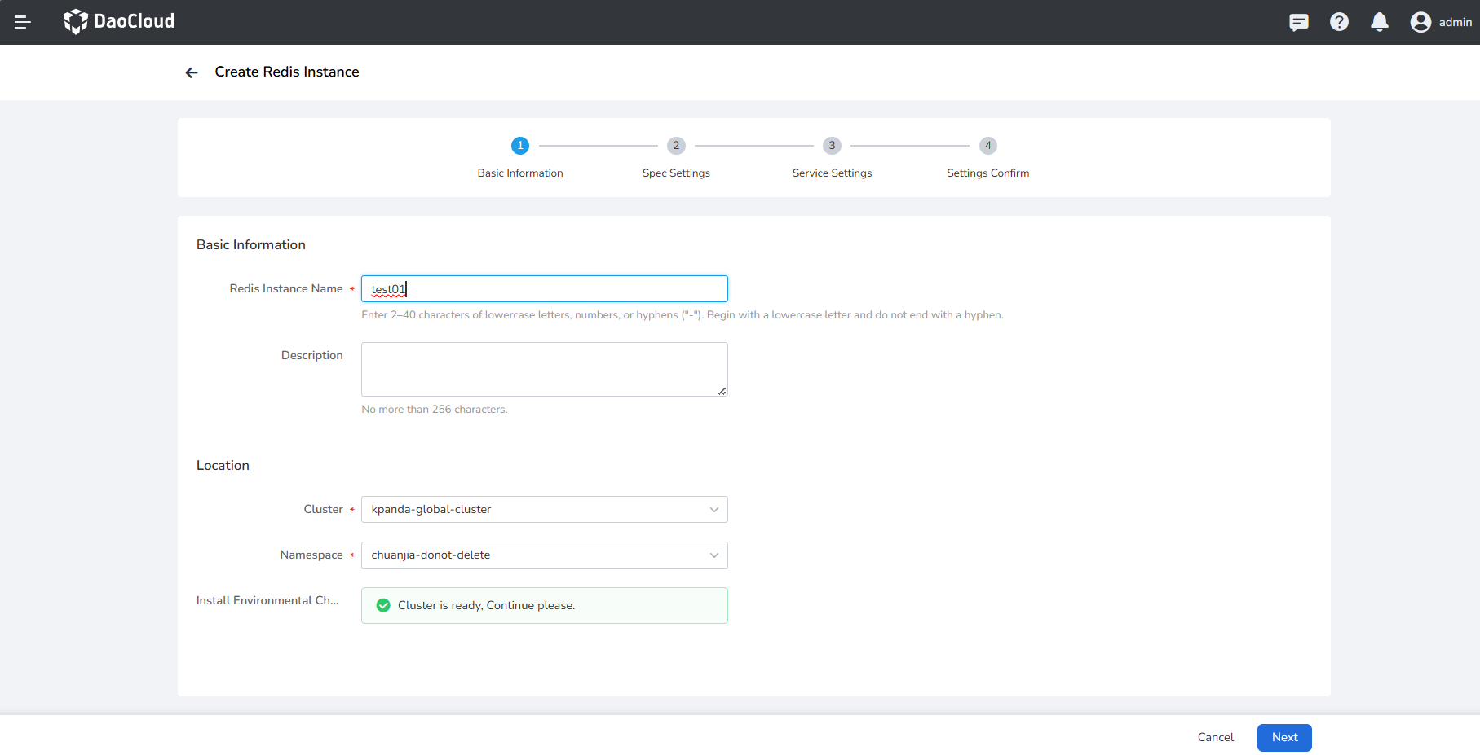This screenshot has height=755, width=1480.
Task: Click the green cluster ready checkmark icon
Action: 383,605
